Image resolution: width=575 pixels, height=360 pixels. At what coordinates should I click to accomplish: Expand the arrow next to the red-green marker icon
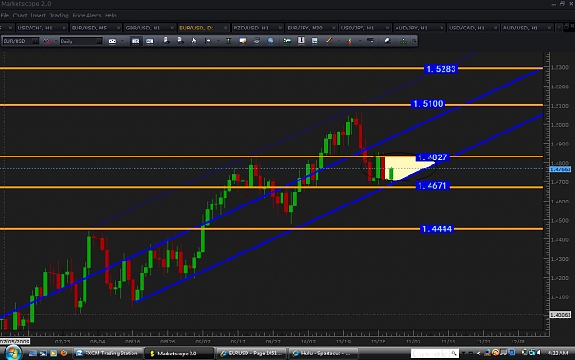pyautogui.click(x=360, y=41)
